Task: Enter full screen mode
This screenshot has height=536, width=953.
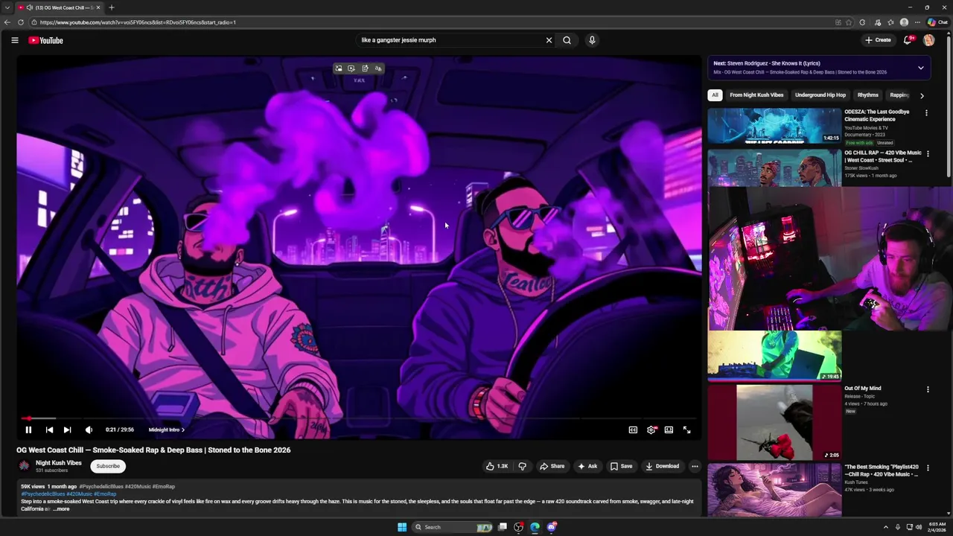Action: pyautogui.click(x=686, y=430)
